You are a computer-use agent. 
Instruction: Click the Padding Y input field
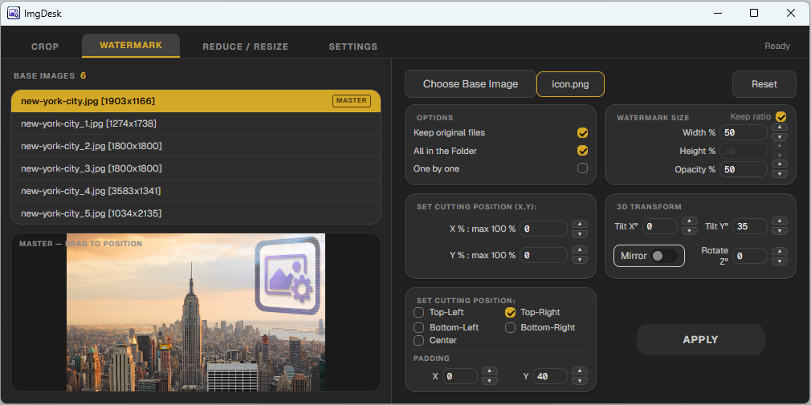pyautogui.click(x=550, y=377)
